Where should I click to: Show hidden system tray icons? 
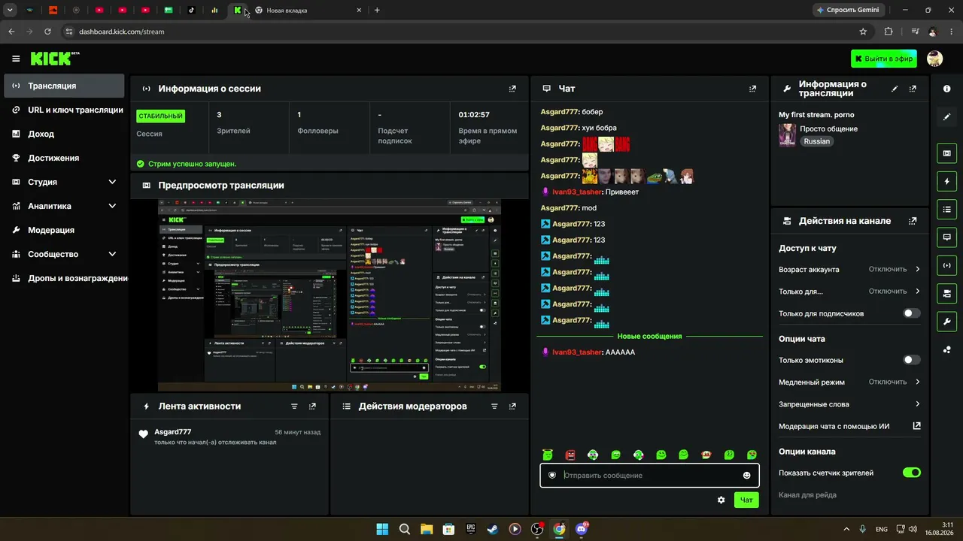coord(846,529)
